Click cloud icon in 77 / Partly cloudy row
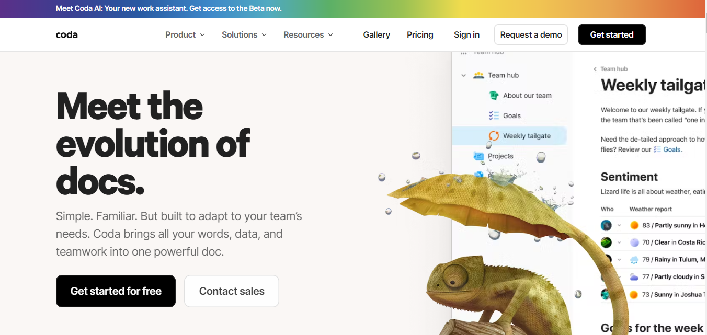 click(x=634, y=277)
